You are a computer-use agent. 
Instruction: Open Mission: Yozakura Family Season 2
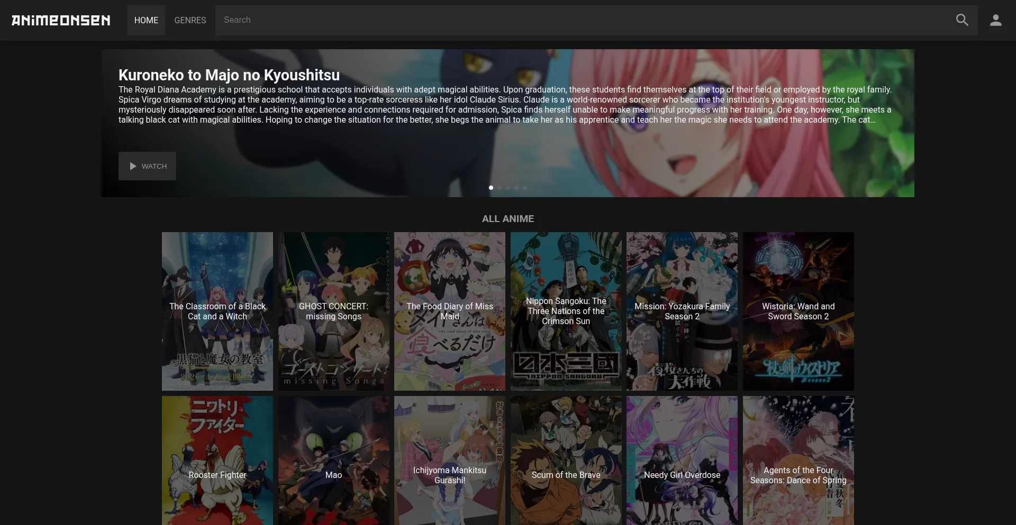[x=682, y=311]
